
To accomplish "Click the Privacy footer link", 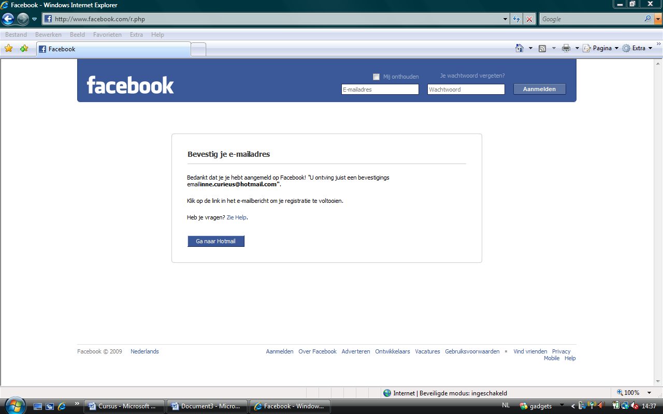I will (x=561, y=351).
